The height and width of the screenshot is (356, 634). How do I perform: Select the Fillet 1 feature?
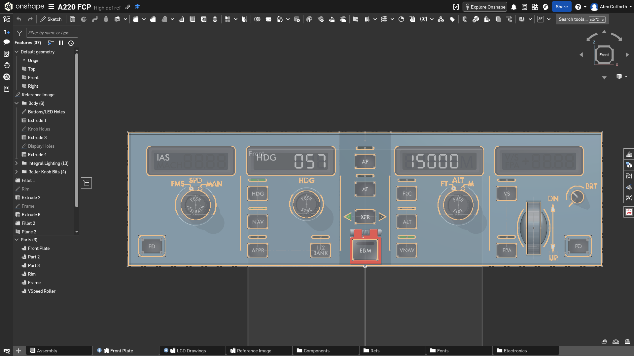coord(28,180)
